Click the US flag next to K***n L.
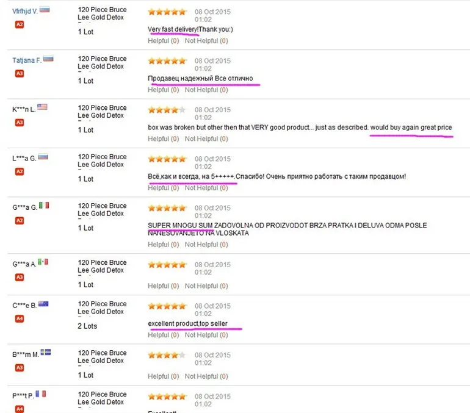The height and width of the screenshot is (413, 470). pos(42,107)
